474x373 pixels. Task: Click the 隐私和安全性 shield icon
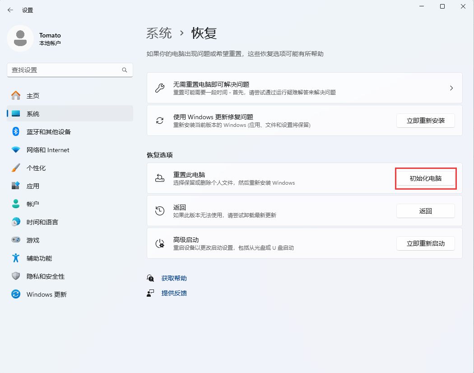[x=16, y=276]
